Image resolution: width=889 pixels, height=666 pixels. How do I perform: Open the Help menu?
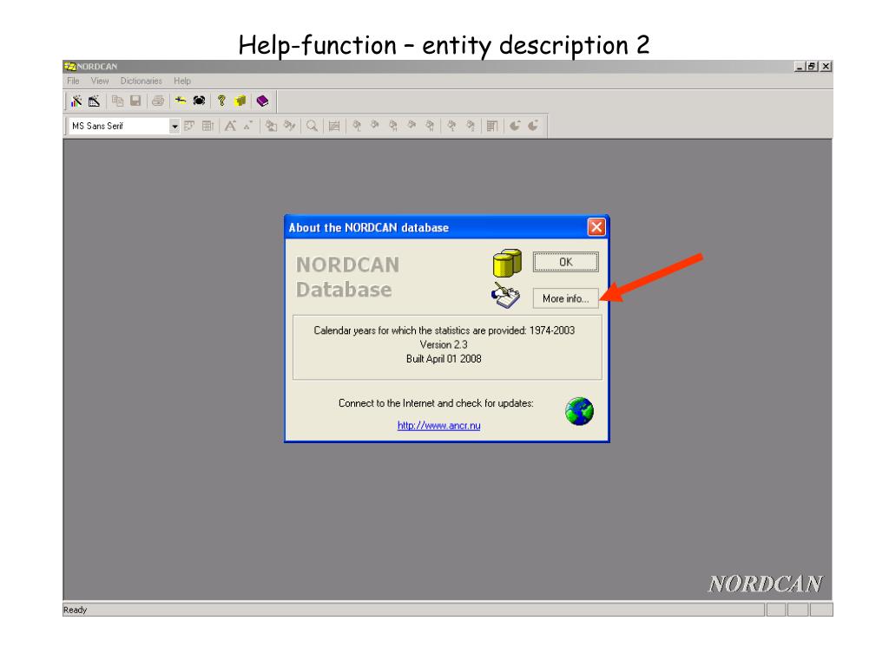182,81
